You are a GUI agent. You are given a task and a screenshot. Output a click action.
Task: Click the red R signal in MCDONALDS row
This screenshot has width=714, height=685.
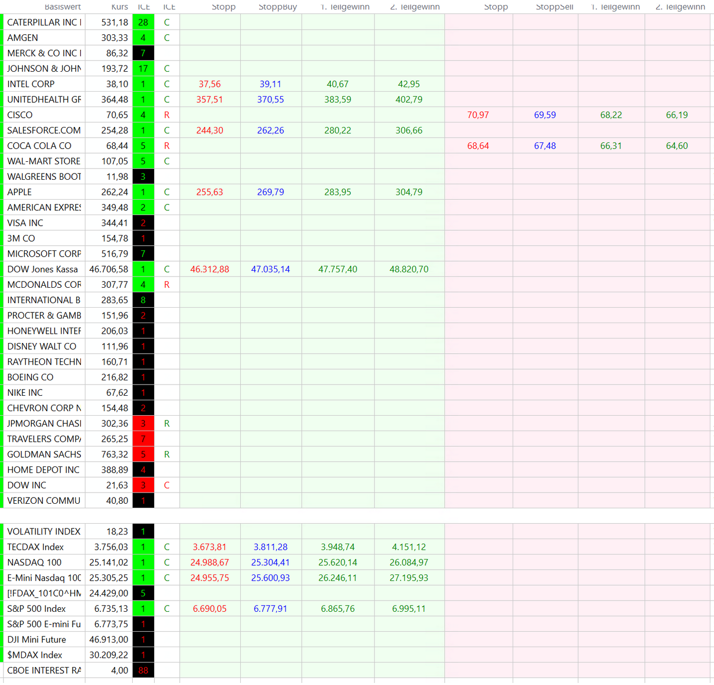point(166,285)
